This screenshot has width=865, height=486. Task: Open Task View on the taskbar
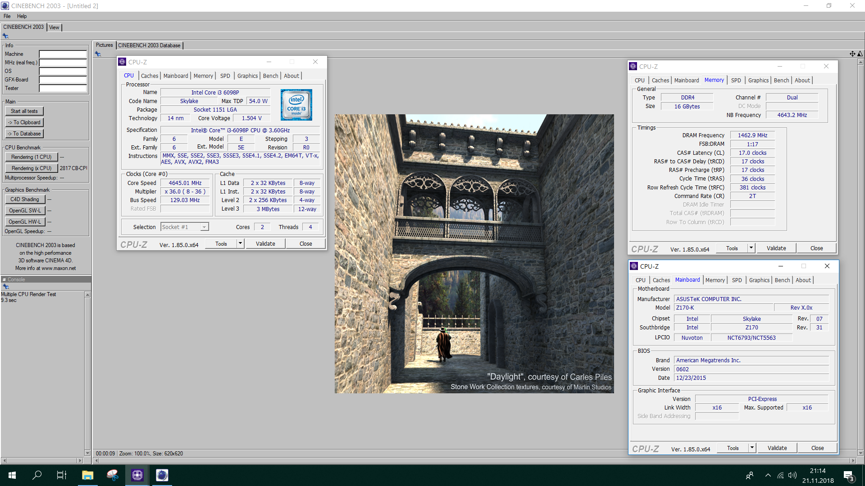[62, 475]
